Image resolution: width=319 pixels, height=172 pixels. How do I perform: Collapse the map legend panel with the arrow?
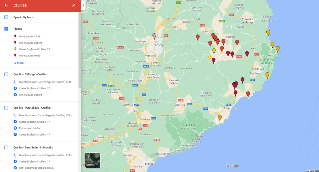pos(83,5)
